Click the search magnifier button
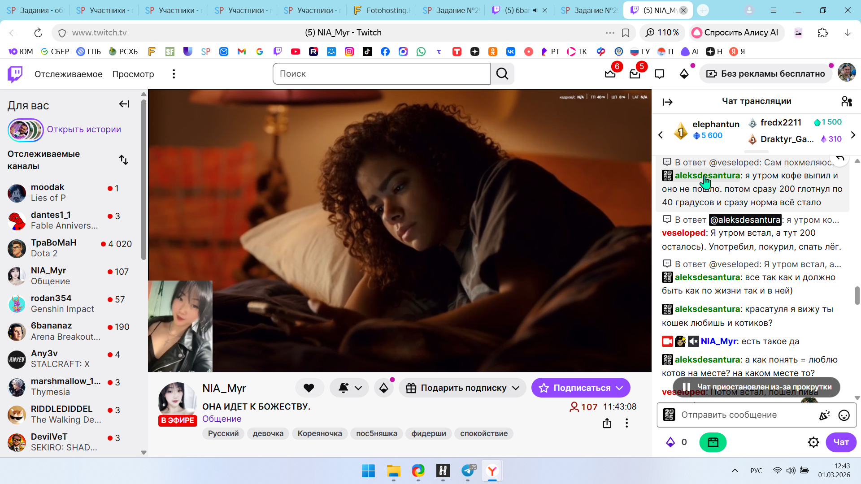861x484 pixels. [x=502, y=74]
